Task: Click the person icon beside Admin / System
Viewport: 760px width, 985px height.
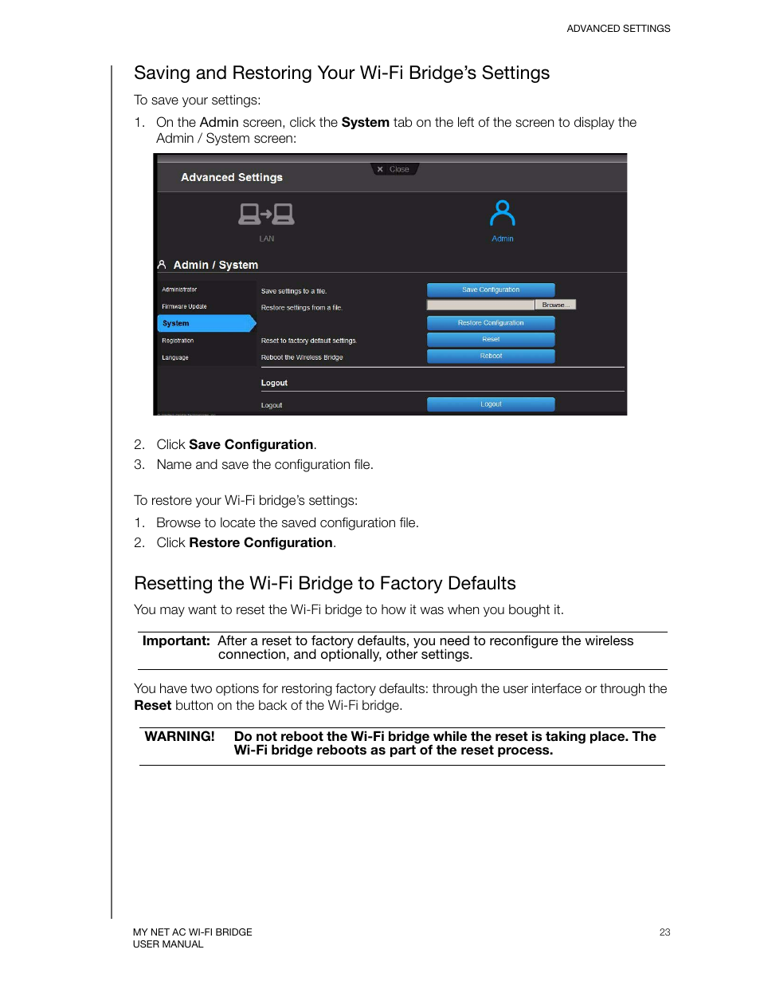Action: pyautogui.click(x=162, y=264)
